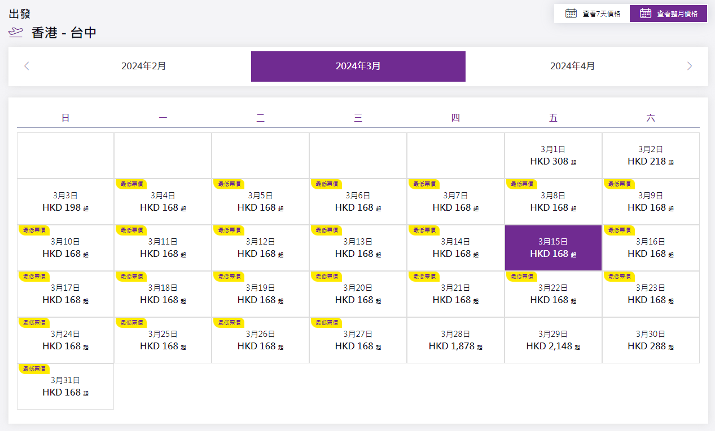Click the calendar icon in 查看7天價格

[571, 14]
